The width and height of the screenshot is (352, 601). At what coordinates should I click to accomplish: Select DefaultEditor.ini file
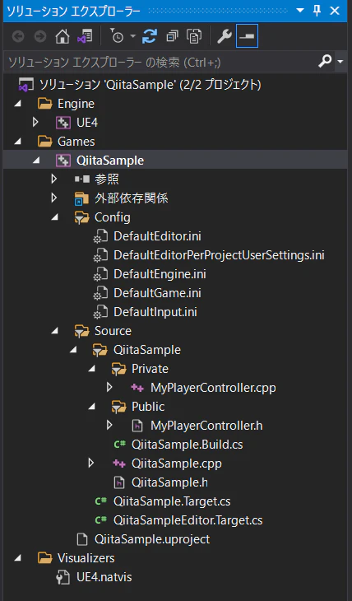157,236
